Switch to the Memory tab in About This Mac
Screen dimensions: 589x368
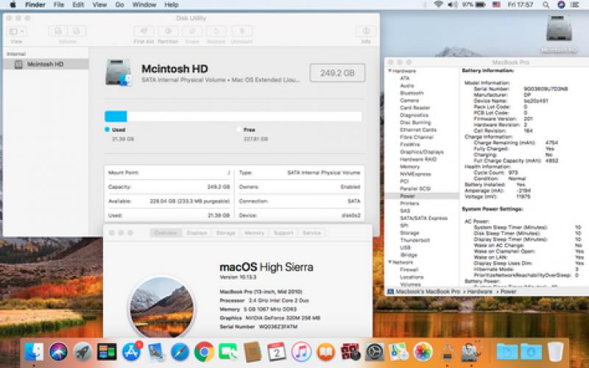[254, 233]
